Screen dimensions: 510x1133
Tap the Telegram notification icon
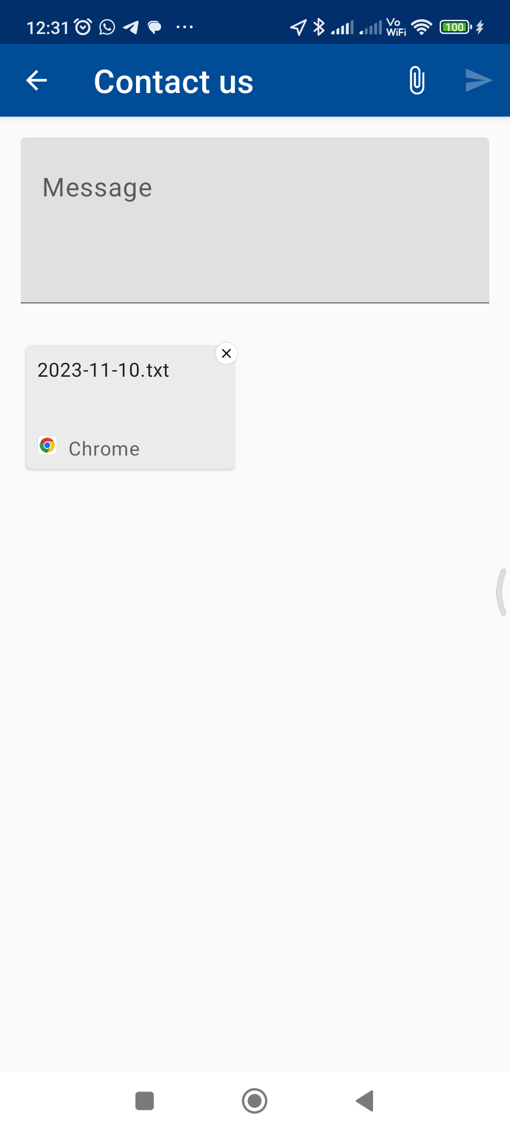click(131, 27)
